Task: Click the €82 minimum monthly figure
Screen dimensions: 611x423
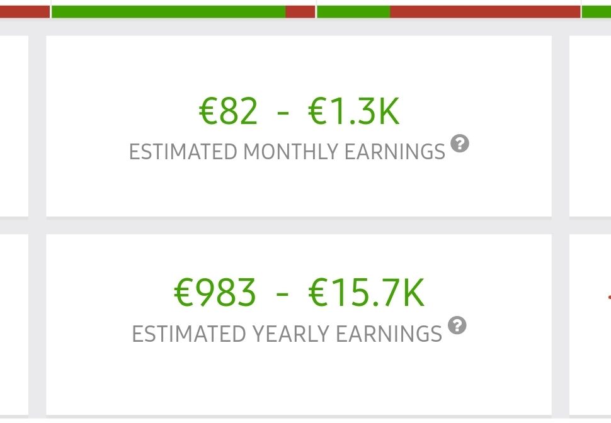Action: pos(228,111)
